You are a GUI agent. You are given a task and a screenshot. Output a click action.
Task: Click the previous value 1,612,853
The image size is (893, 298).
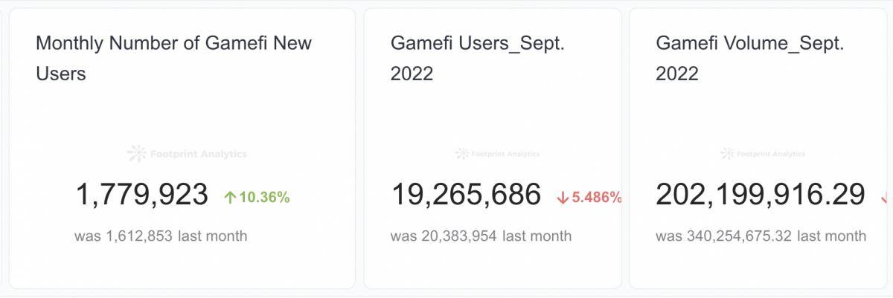(x=138, y=236)
